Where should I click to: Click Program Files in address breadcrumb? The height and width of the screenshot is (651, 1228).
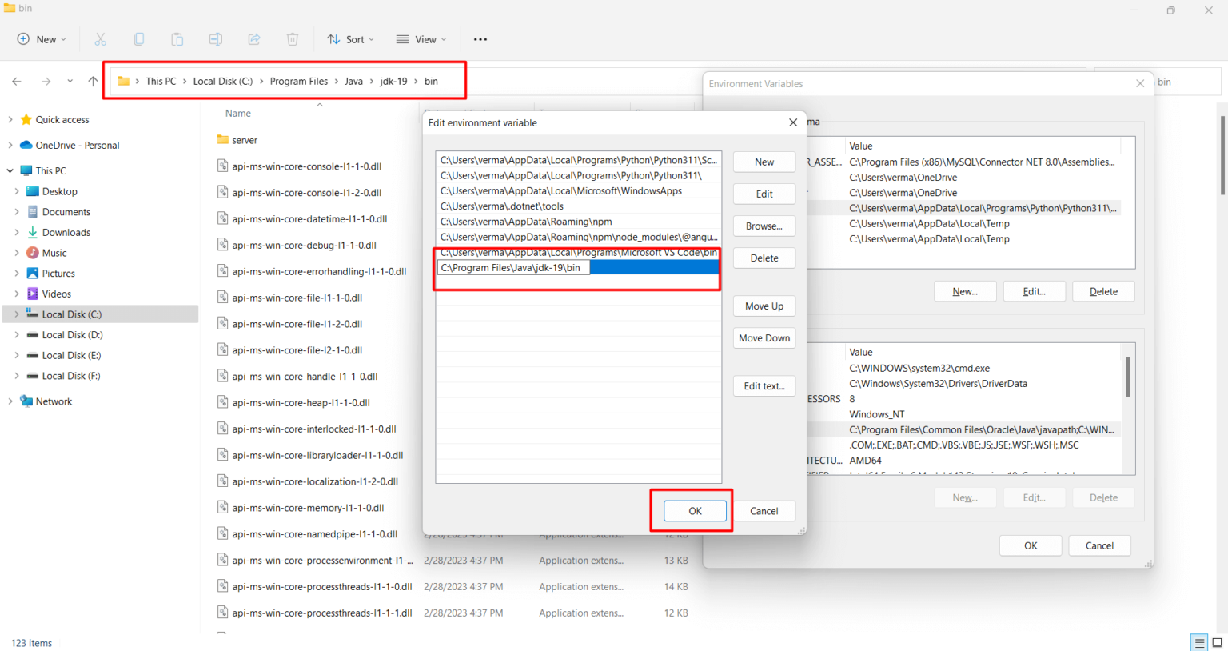(298, 82)
